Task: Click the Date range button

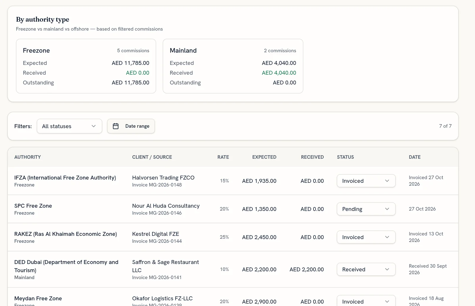Action: click(x=131, y=126)
